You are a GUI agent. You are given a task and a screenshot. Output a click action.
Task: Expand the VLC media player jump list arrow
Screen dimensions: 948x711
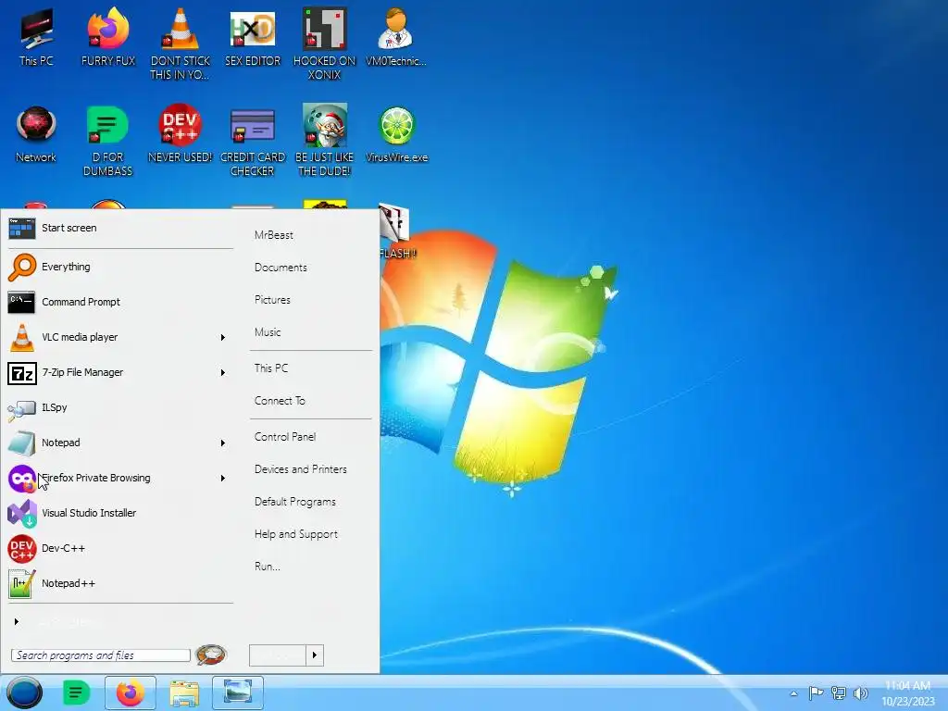[x=222, y=337]
